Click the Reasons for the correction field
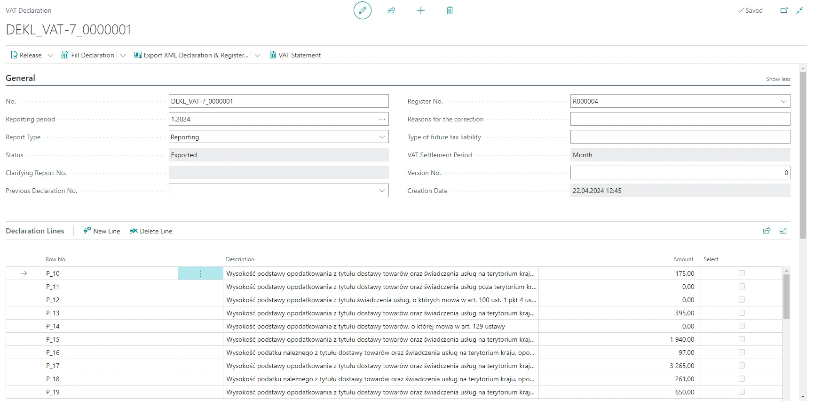 click(680, 119)
